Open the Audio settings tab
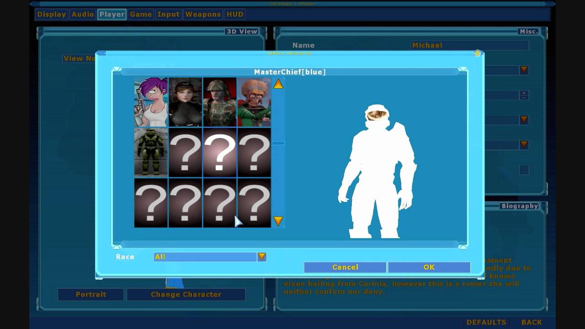585x329 pixels. click(83, 14)
